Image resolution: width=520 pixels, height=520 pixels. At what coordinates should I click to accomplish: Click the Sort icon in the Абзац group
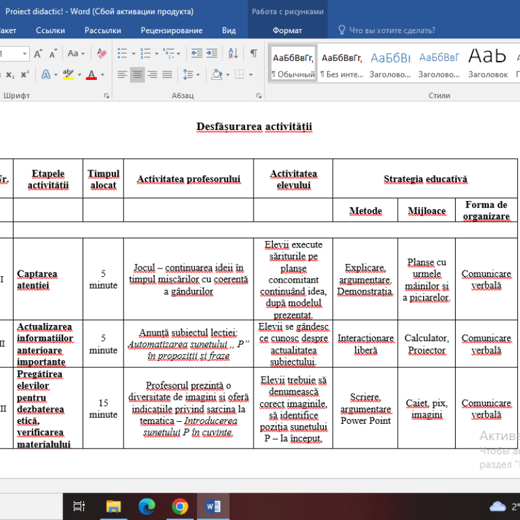click(x=232, y=53)
